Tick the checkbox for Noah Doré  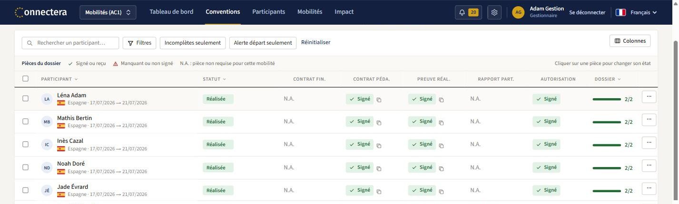pyautogui.click(x=26, y=167)
